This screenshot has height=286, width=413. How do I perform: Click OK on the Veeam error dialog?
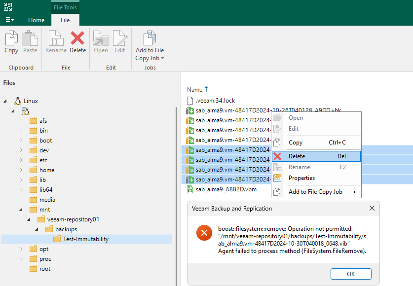(351, 274)
